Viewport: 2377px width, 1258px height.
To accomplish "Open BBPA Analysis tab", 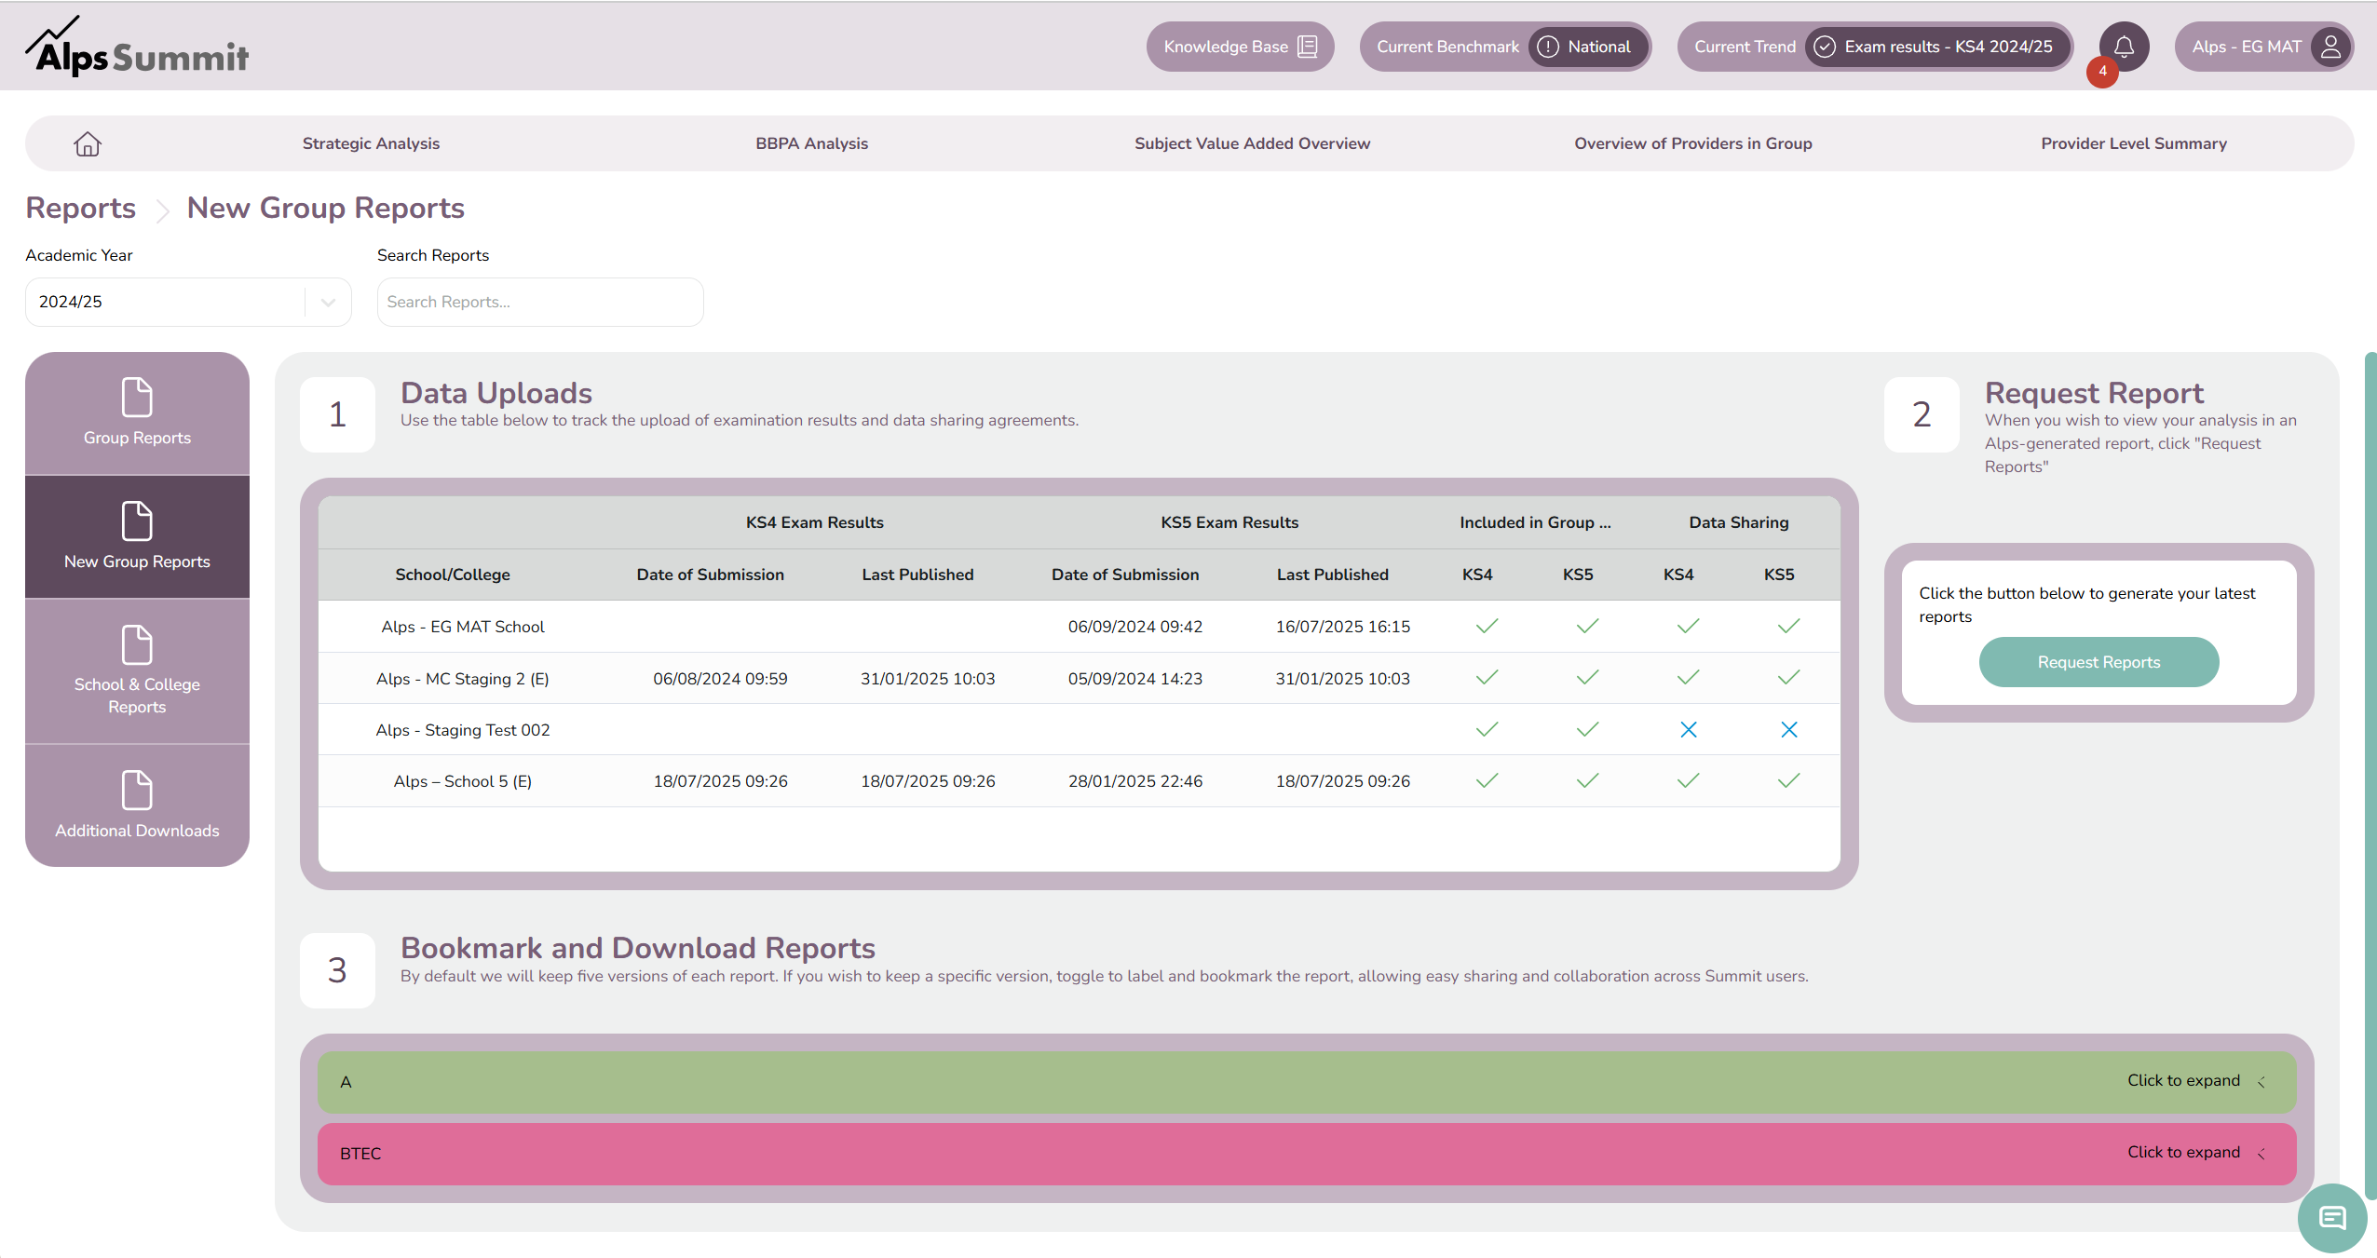I will point(811,143).
